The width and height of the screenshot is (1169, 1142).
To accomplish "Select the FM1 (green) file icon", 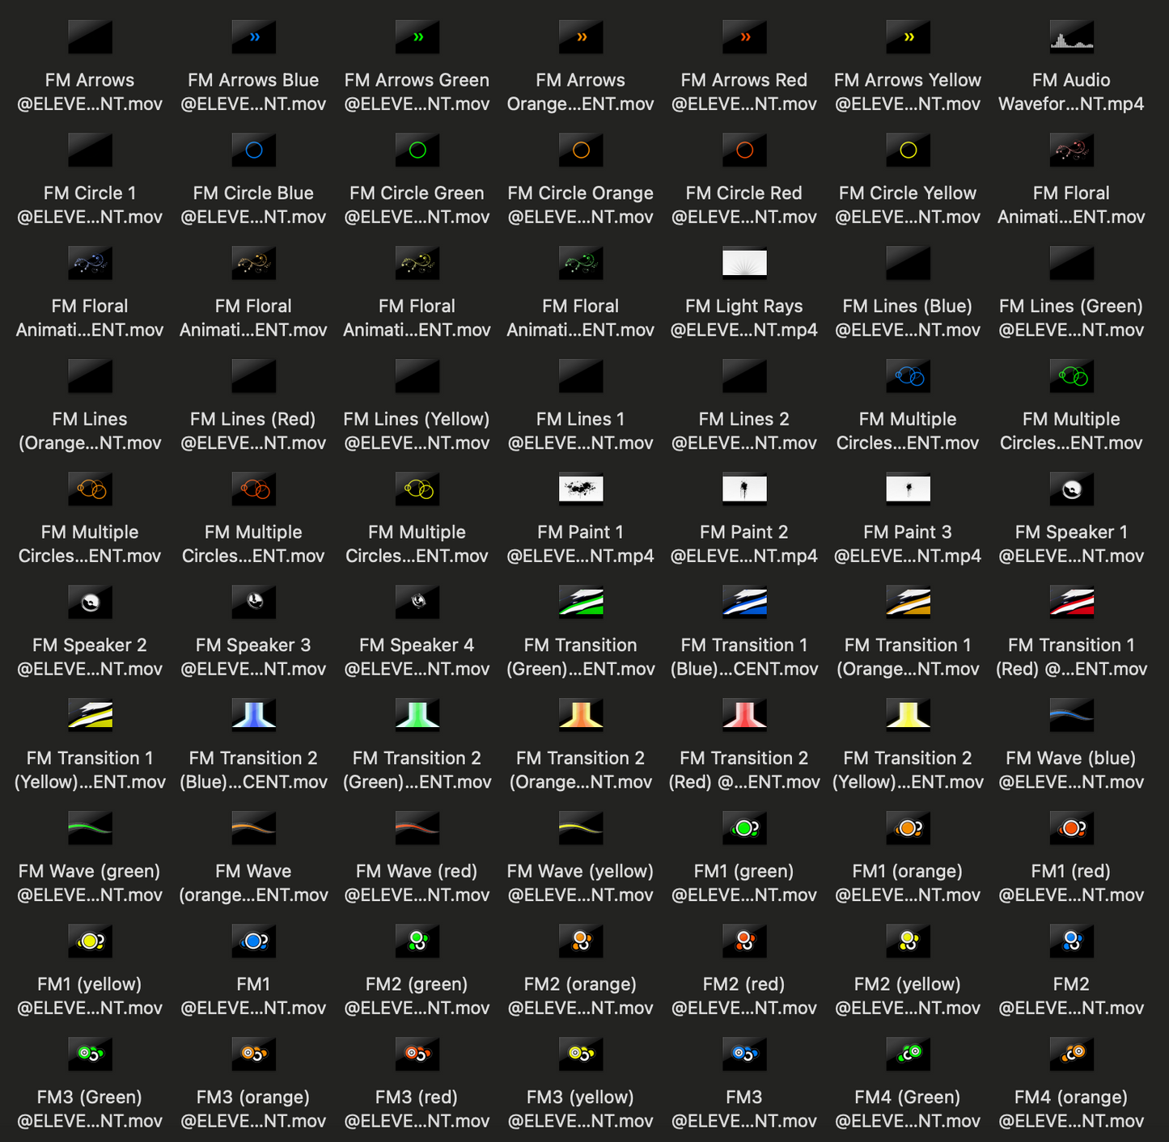I will (744, 828).
